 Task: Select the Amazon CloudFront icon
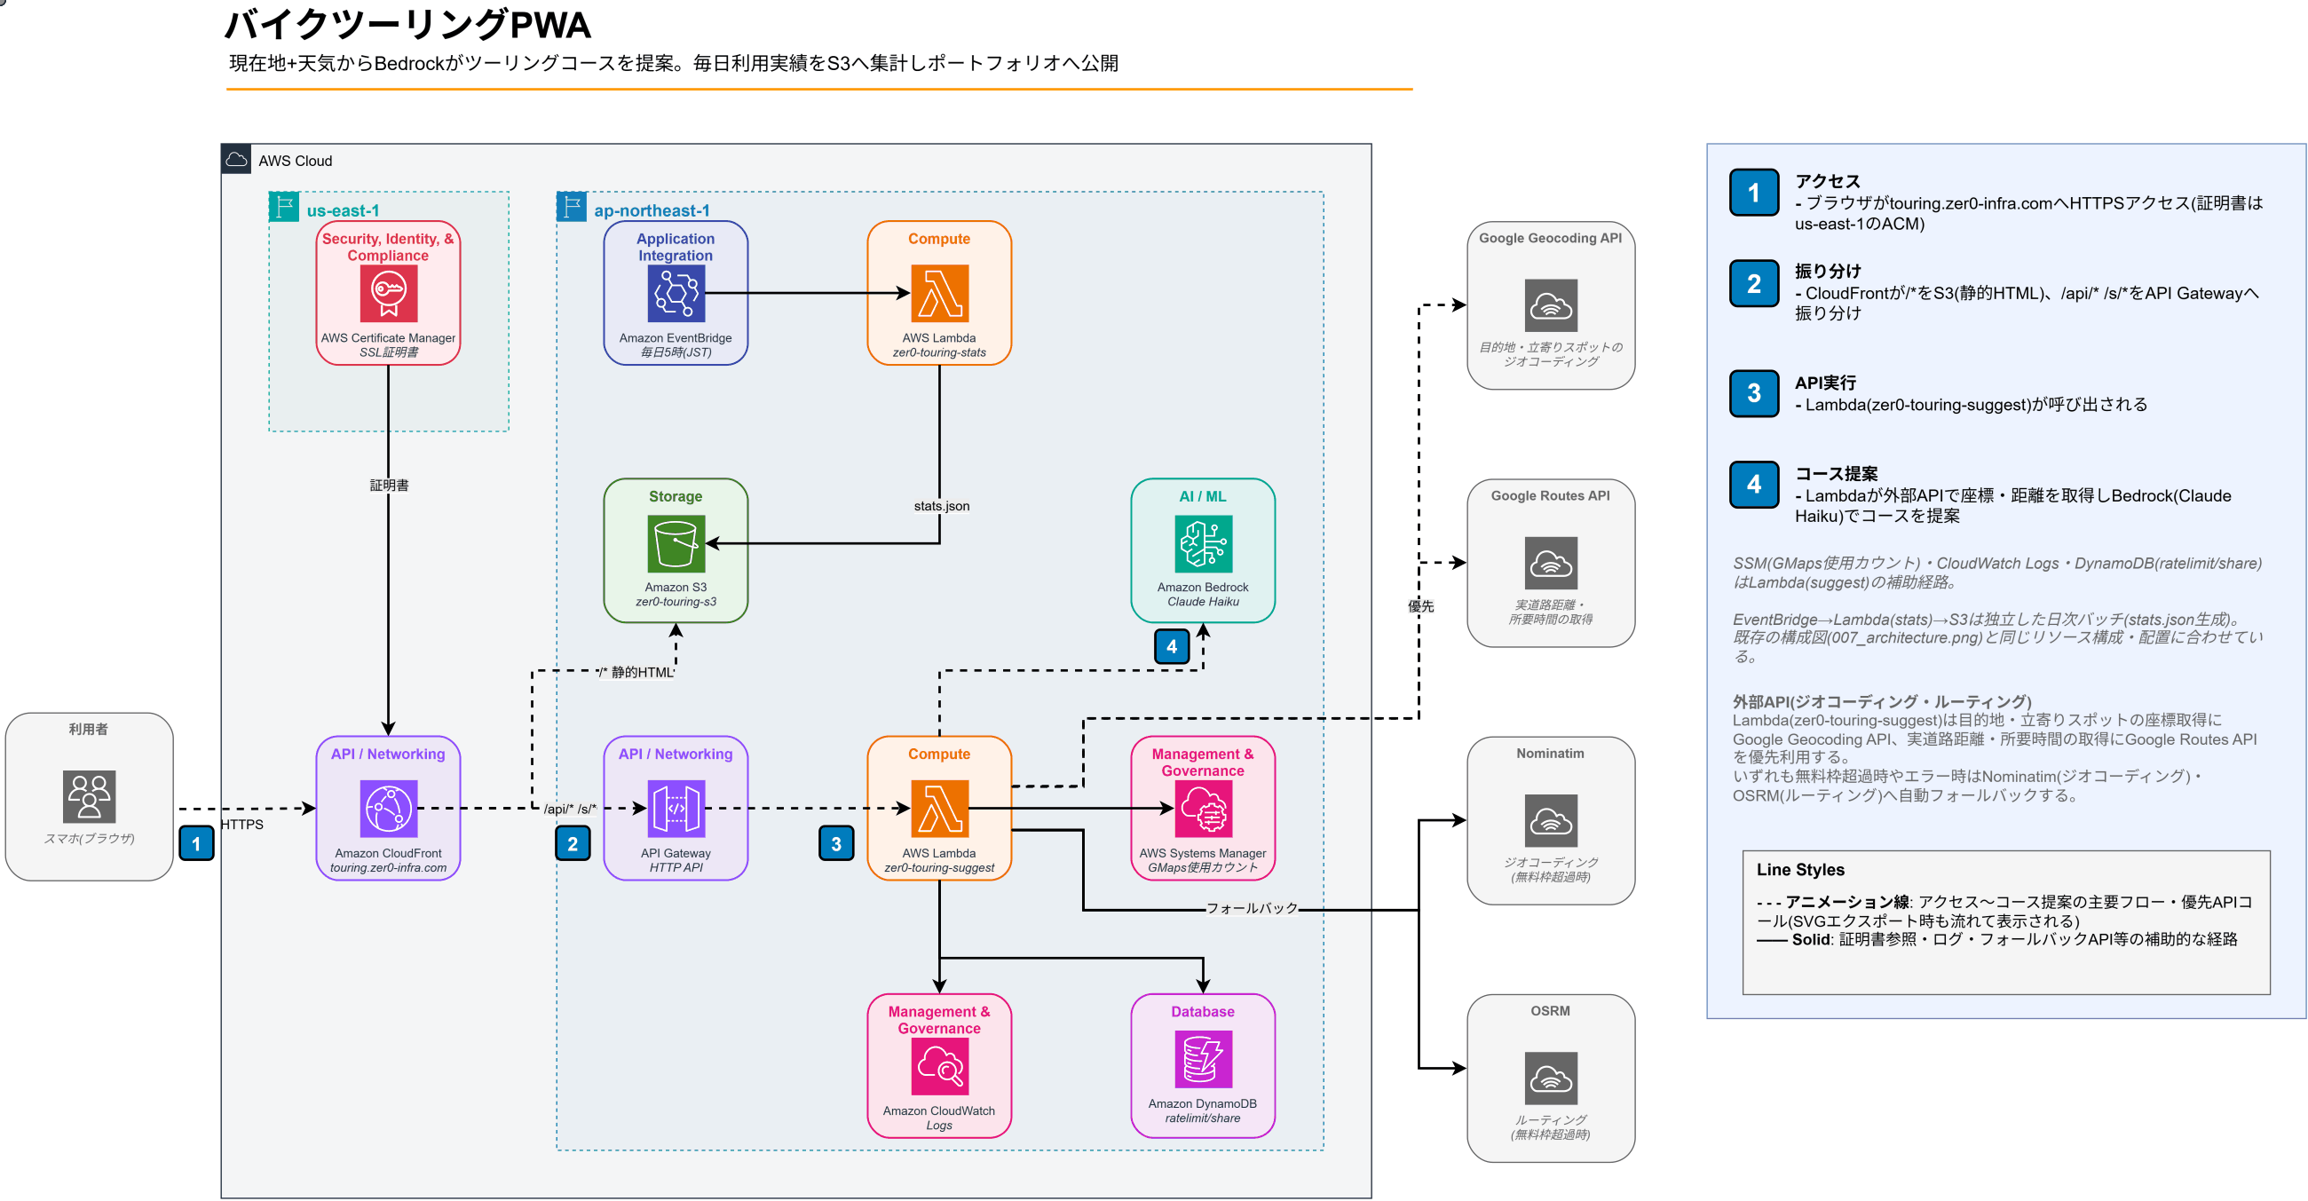coord(388,809)
